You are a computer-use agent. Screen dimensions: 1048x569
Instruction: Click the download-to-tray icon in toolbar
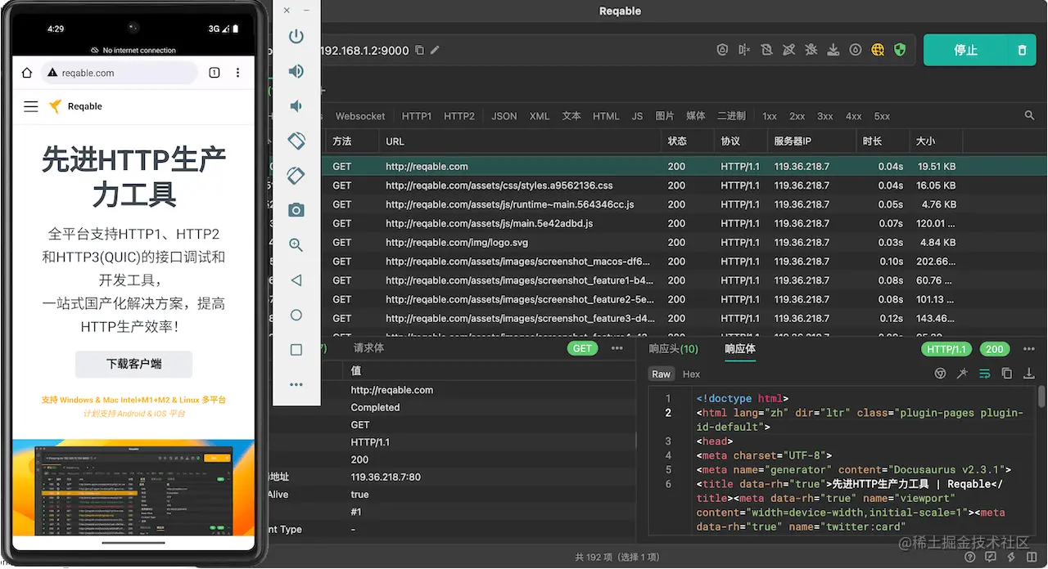[833, 50]
